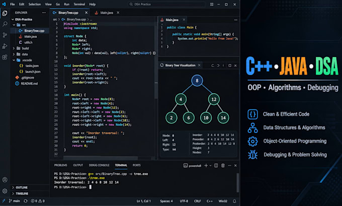The height and width of the screenshot is (206, 342).
Task: Click the synchronize changes icon in status bar
Action: 26,201
